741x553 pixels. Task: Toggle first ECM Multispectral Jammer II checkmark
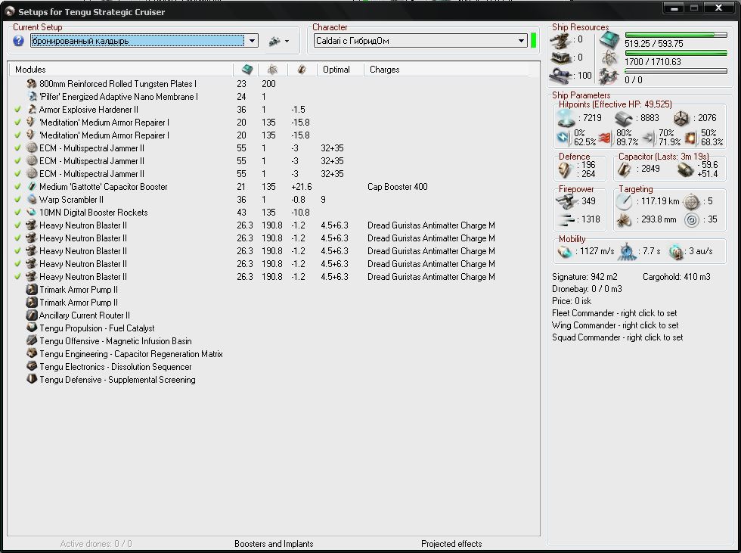pyautogui.click(x=18, y=148)
